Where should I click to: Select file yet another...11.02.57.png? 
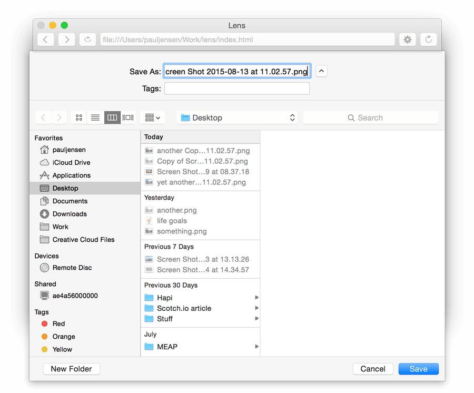(x=201, y=182)
